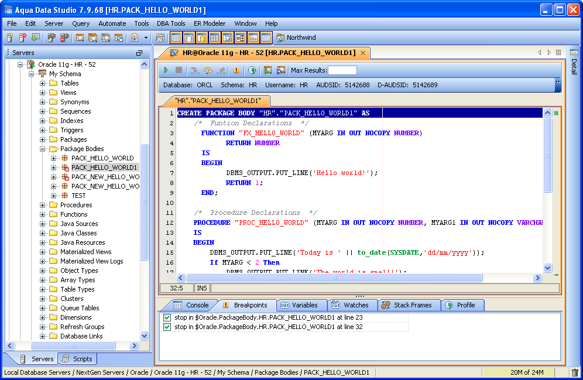Close the HR@Oracle 11g editor tab
Image resolution: width=583 pixels, height=380 pixels.
point(363,53)
